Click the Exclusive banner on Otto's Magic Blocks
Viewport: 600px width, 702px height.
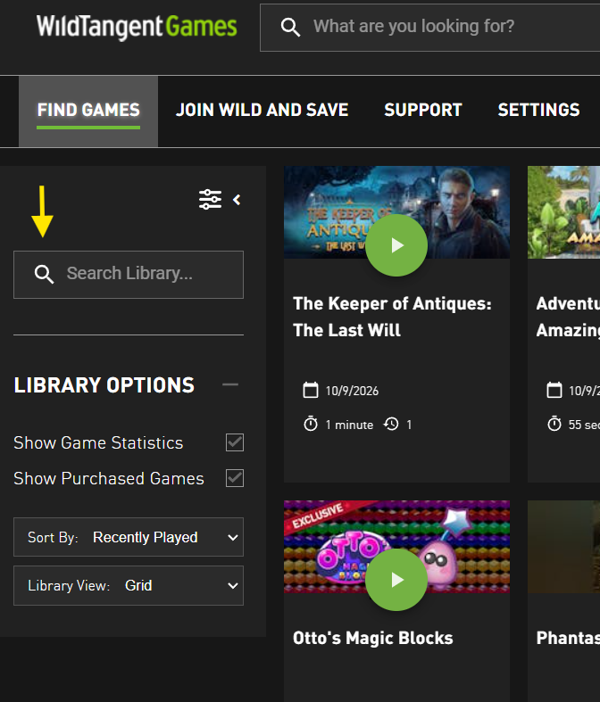pos(318,516)
